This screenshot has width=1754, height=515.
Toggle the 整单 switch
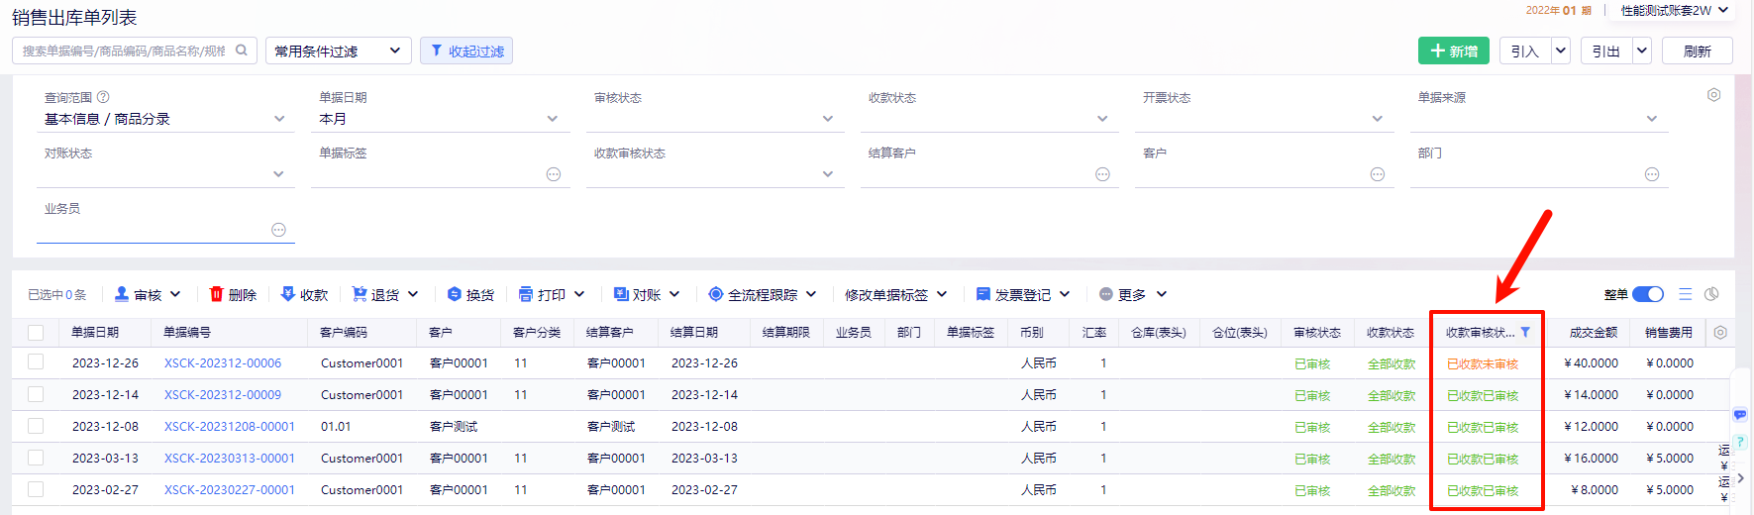point(1648,294)
